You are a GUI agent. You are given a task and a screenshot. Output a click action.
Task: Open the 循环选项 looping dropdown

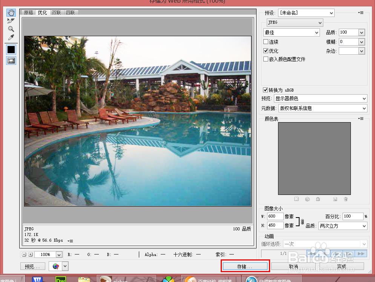pyautogui.click(x=325, y=244)
